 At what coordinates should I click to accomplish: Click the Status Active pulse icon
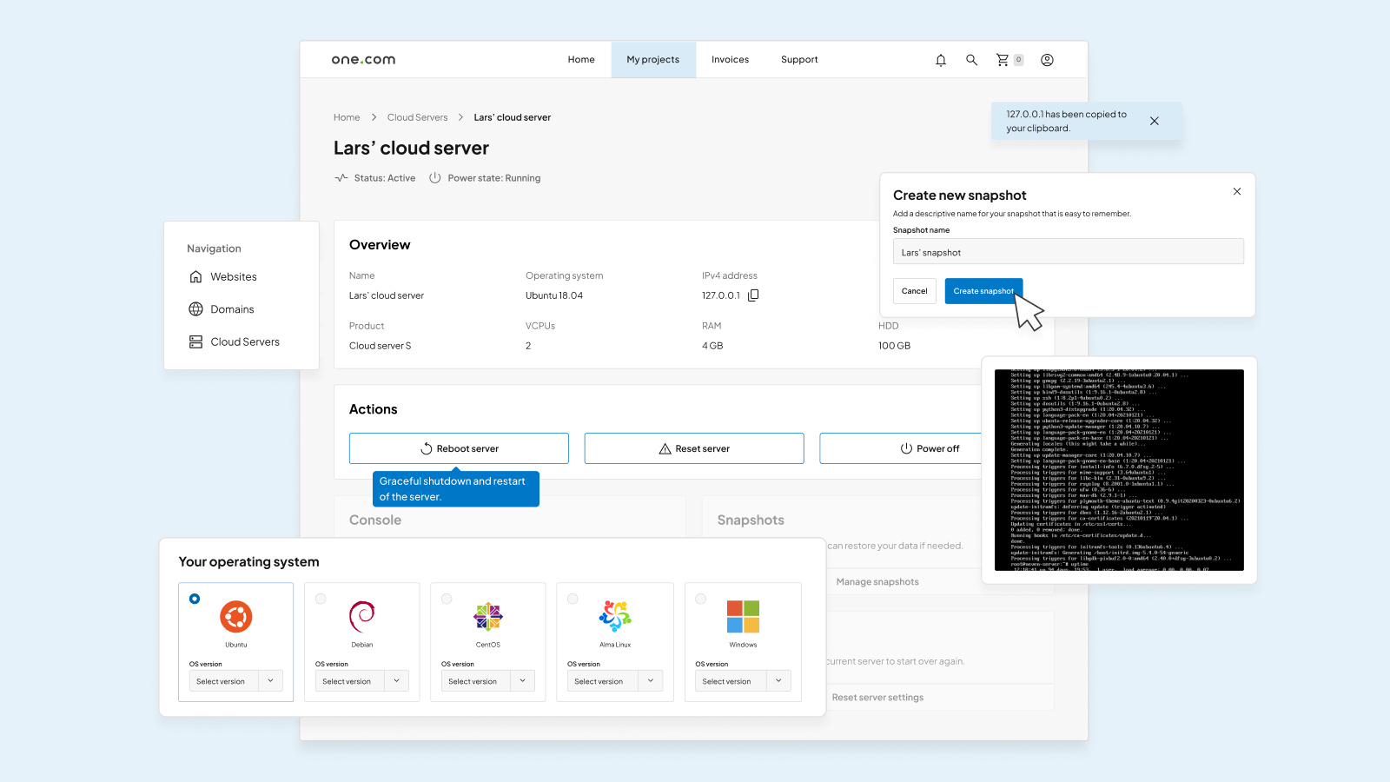[341, 178]
